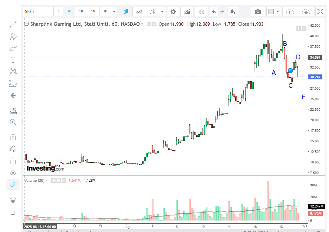Open the single-chart layout square button
The height and width of the screenshot is (232, 329).
point(271,11)
